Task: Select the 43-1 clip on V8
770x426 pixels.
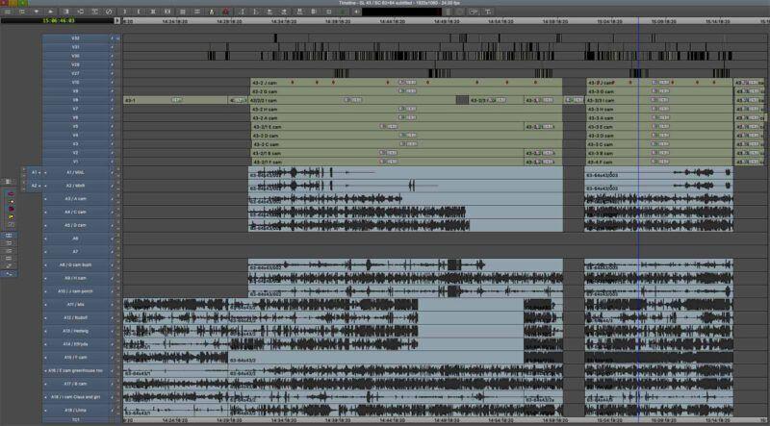Action: [175, 100]
